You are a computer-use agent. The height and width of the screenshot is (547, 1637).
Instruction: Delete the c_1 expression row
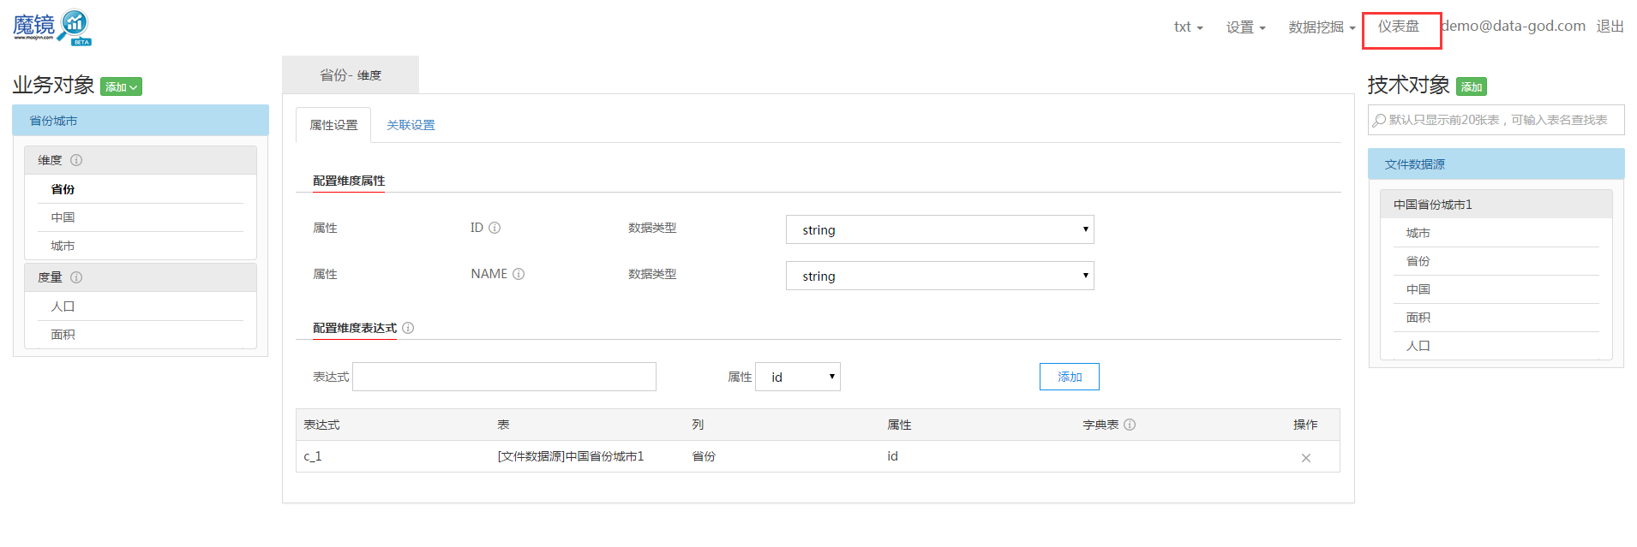(1305, 458)
